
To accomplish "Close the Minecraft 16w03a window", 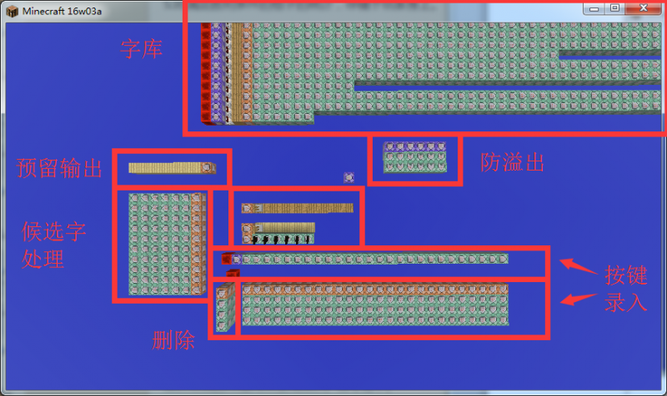I will [x=643, y=8].
